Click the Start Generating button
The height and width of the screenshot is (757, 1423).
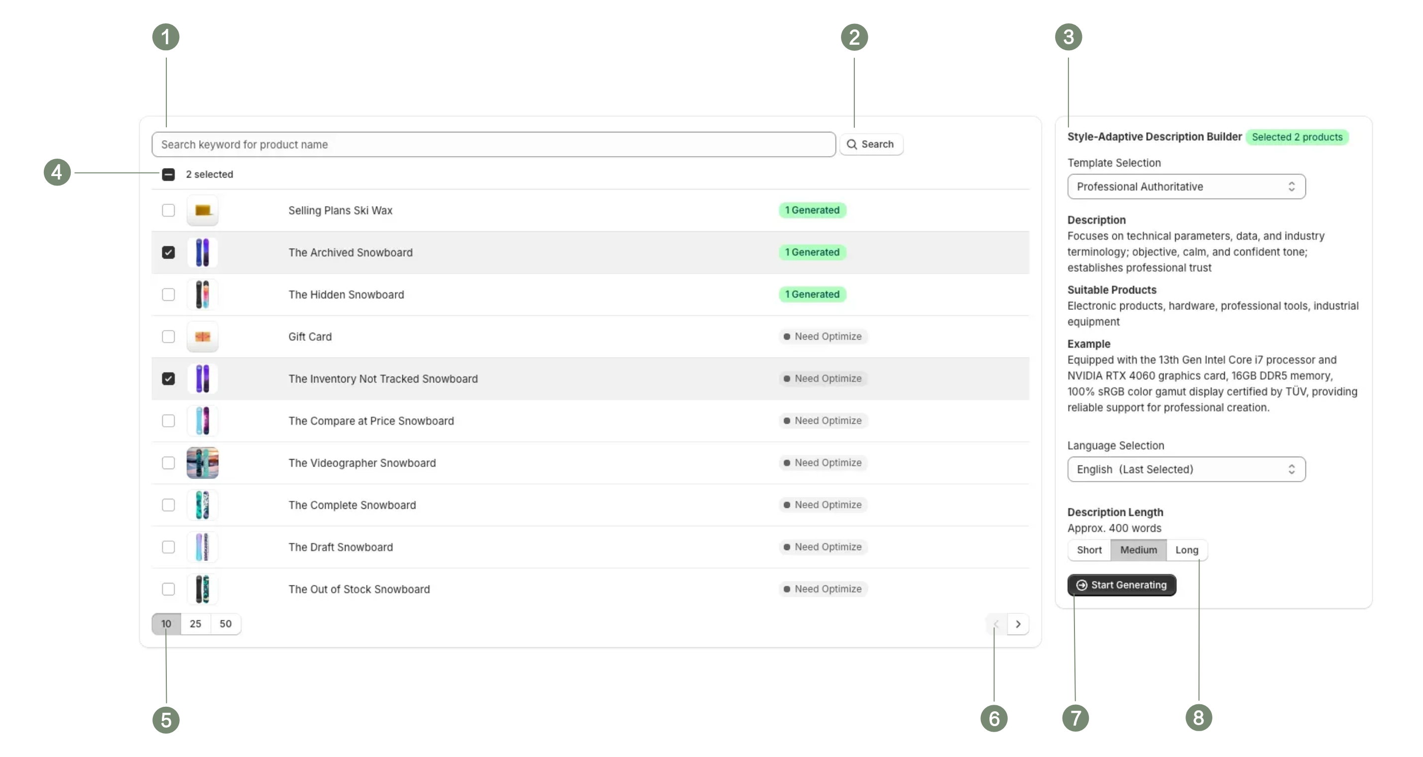pyautogui.click(x=1121, y=585)
